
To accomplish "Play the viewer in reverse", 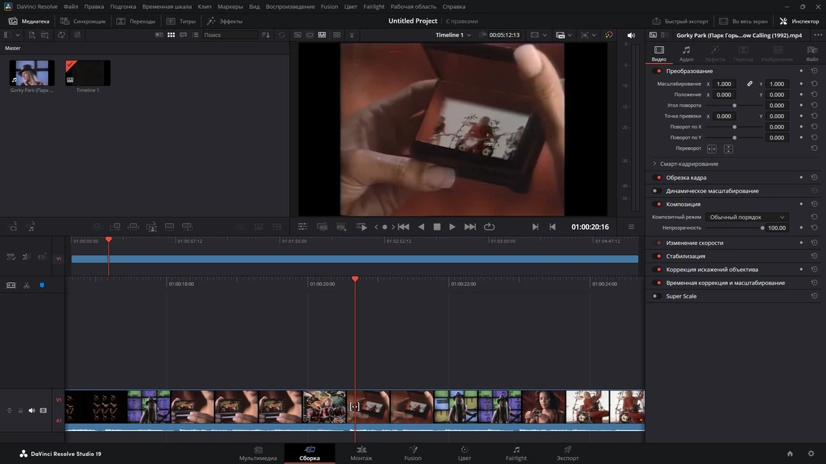I will 421,227.
